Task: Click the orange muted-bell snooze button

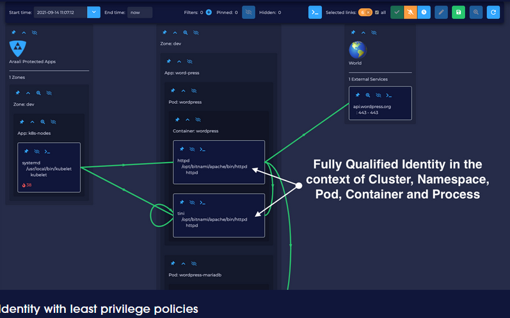Action: 410,12
